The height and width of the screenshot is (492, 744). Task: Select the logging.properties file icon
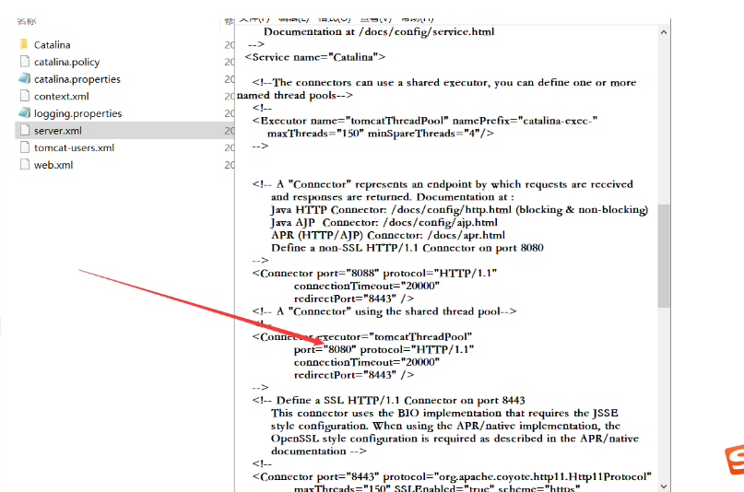click(24, 113)
